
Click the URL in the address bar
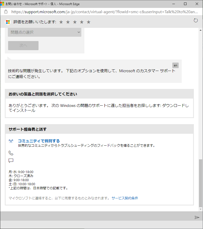105,12
